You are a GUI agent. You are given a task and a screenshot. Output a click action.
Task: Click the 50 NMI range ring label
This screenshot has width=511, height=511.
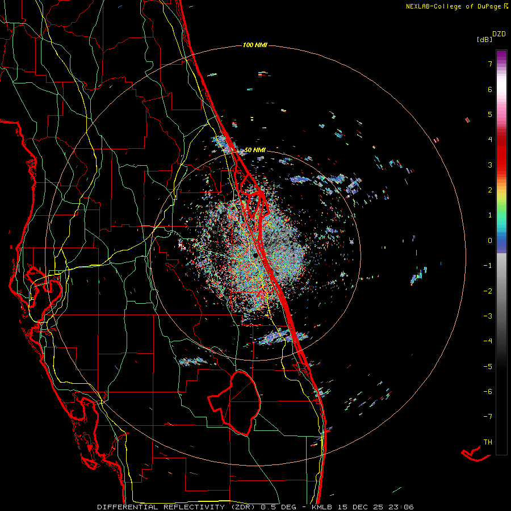255,150
